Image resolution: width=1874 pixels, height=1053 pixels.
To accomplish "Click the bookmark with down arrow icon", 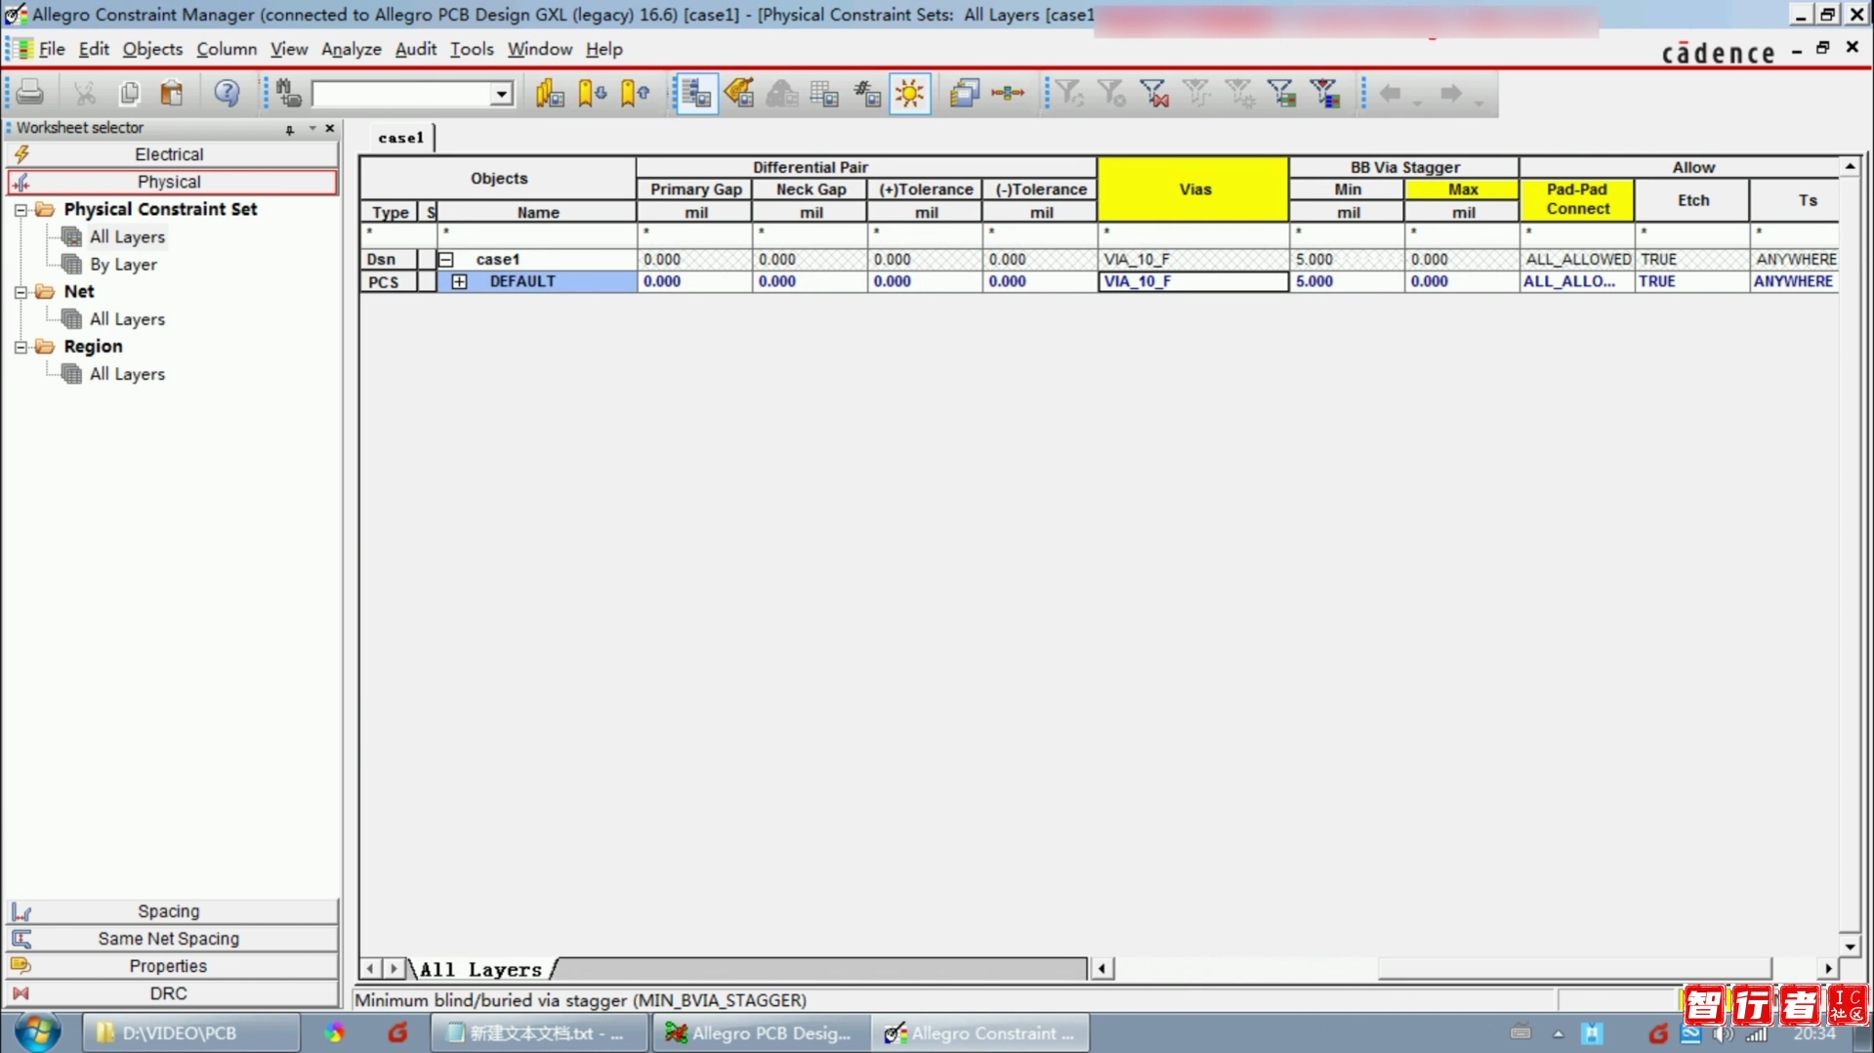I will click(x=592, y=93).
